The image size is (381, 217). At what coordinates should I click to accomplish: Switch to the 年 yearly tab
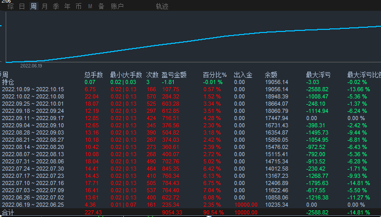(x=68, y=6)
